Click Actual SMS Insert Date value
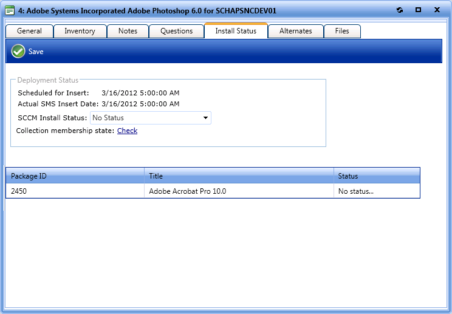 [x=140, y=104]
